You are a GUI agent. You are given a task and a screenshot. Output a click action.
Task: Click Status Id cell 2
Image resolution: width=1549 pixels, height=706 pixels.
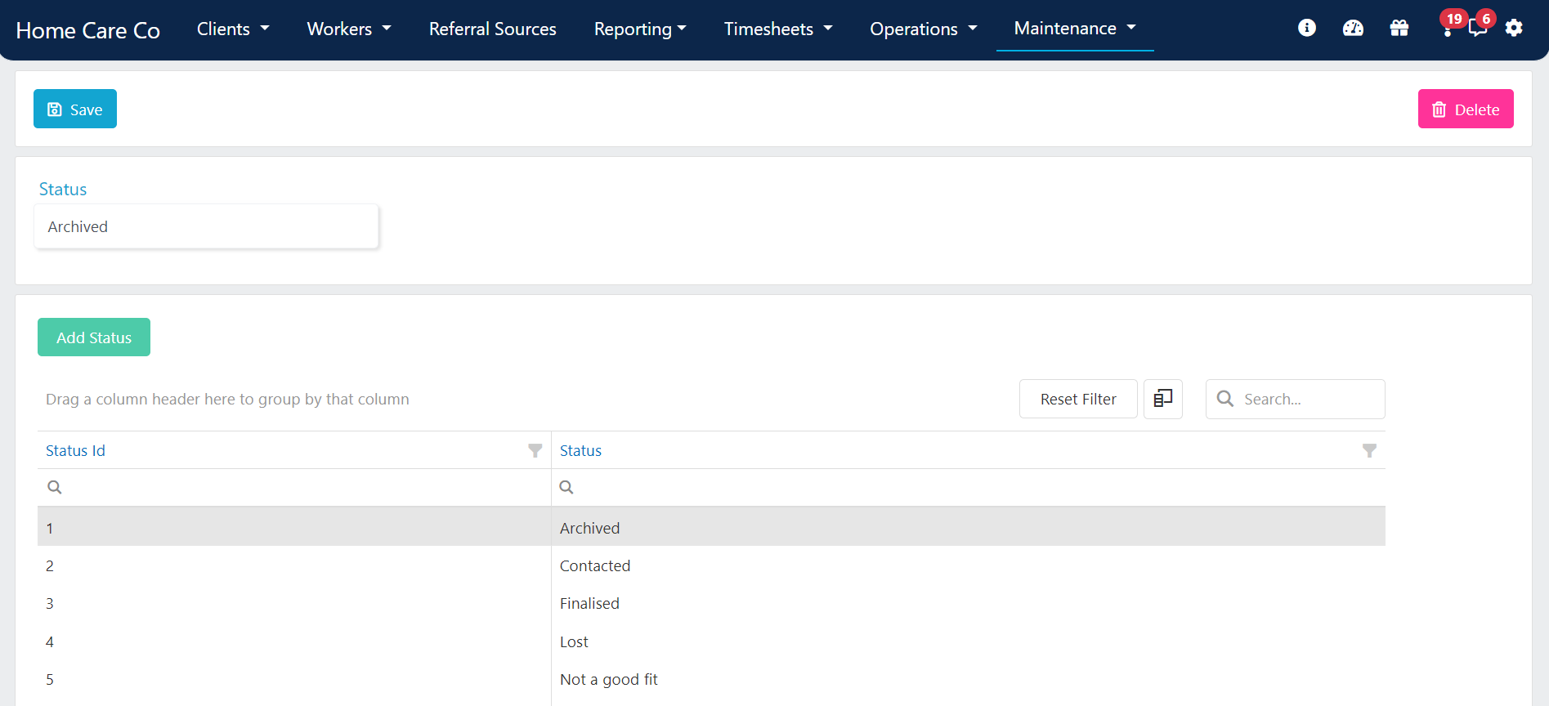tap(294, 565)
